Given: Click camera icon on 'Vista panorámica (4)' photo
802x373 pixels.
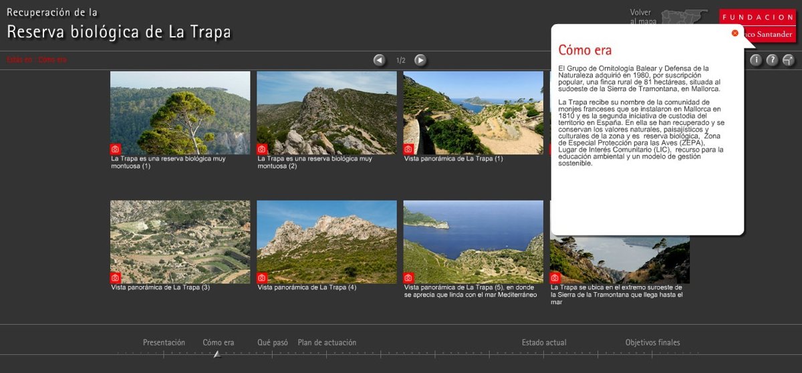Looking at the screenshot, I should pos(262,277).
